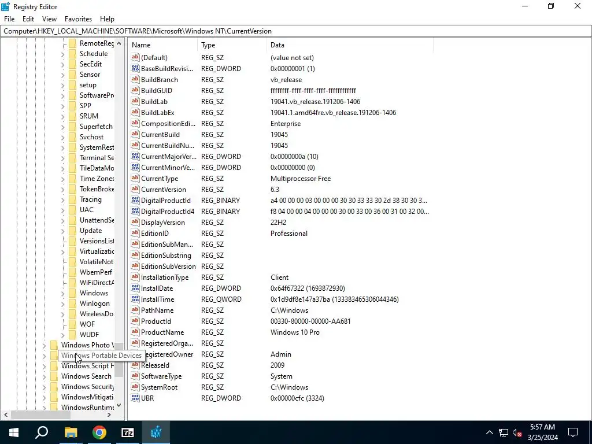Expand the SecEdit key

[x=62, y=65]
